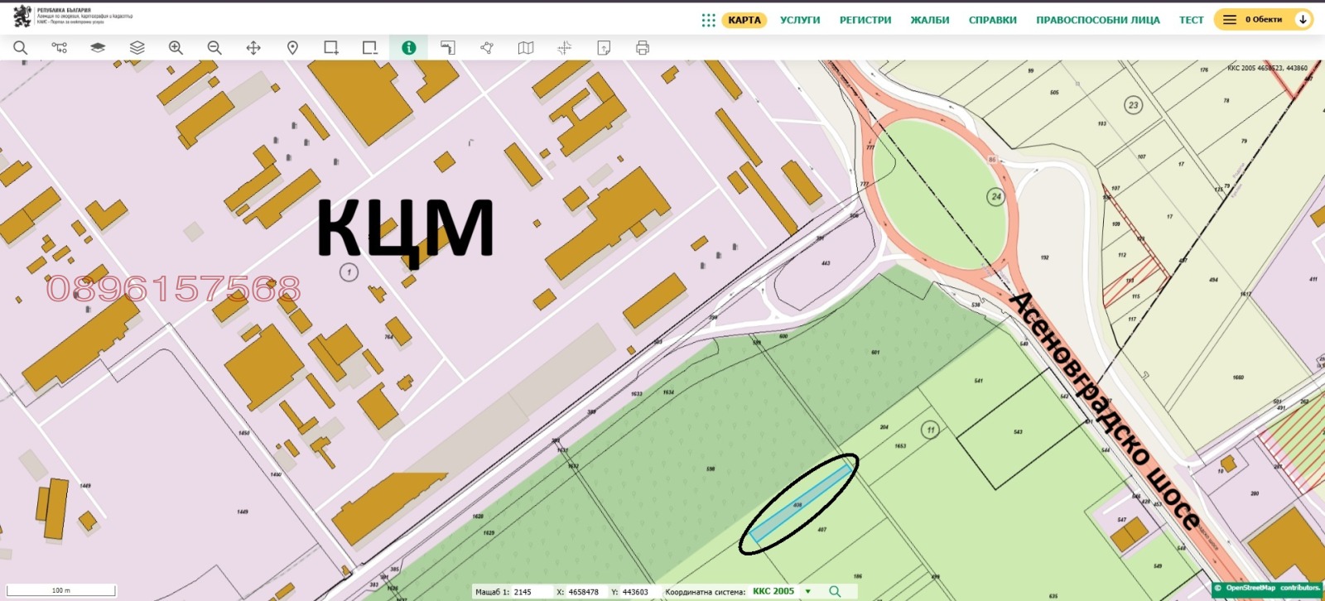1325x601 pixels.
Task: Click the agency logo in header
Action: pyautogui.click(x=73, y=17)
